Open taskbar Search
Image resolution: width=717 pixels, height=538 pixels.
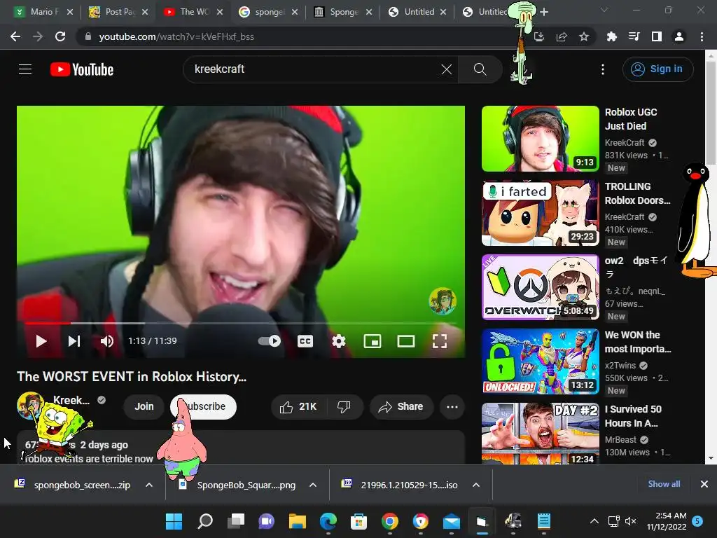205,521
